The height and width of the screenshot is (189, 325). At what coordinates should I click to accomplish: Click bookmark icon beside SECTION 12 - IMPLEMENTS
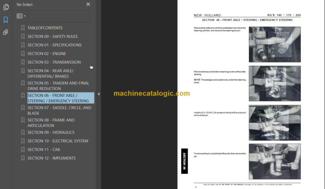tap(23, 158)
